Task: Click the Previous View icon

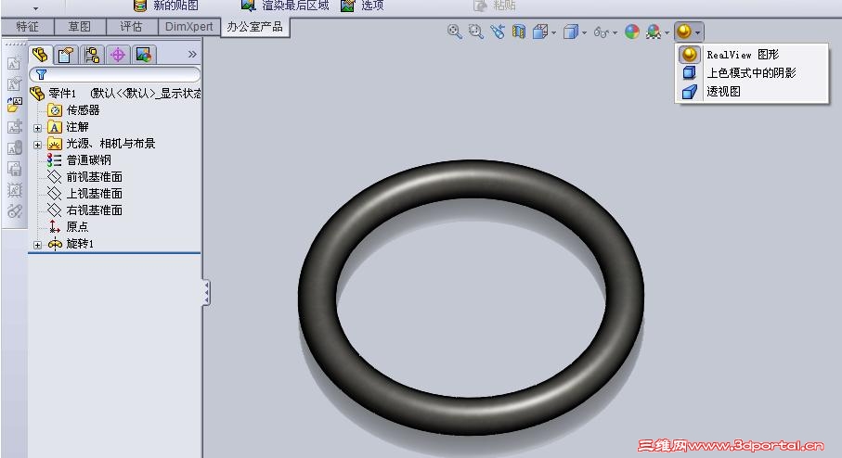Action: pos(498,32)
